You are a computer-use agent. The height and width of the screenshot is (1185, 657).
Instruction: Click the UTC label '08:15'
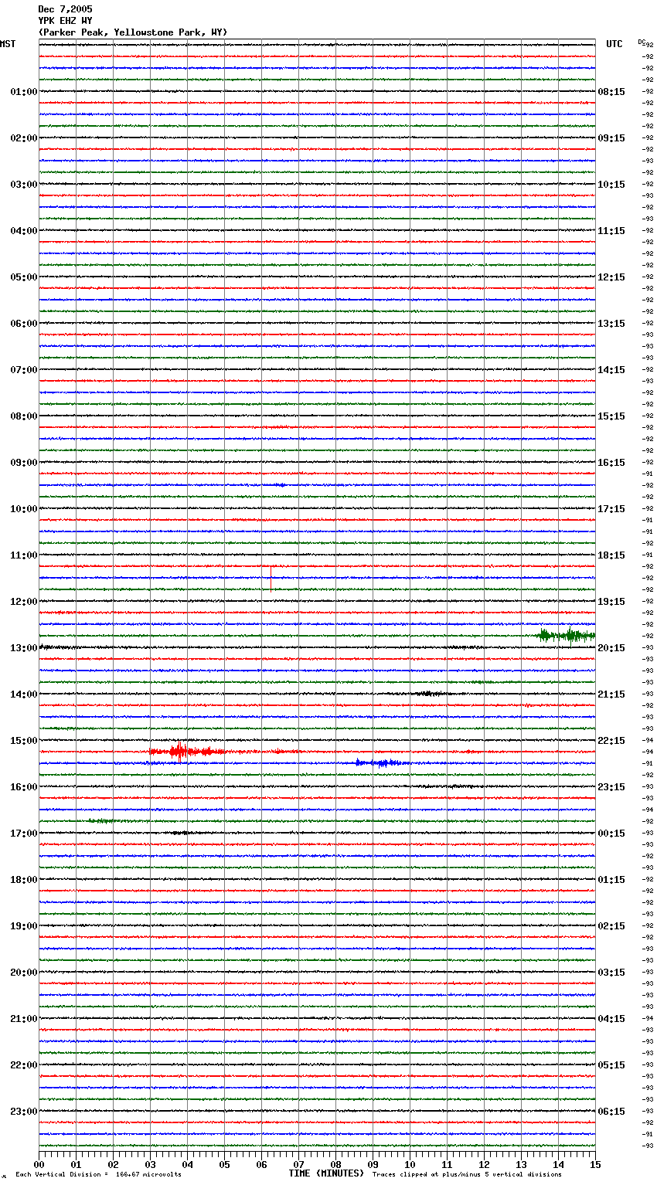(611, 92)
